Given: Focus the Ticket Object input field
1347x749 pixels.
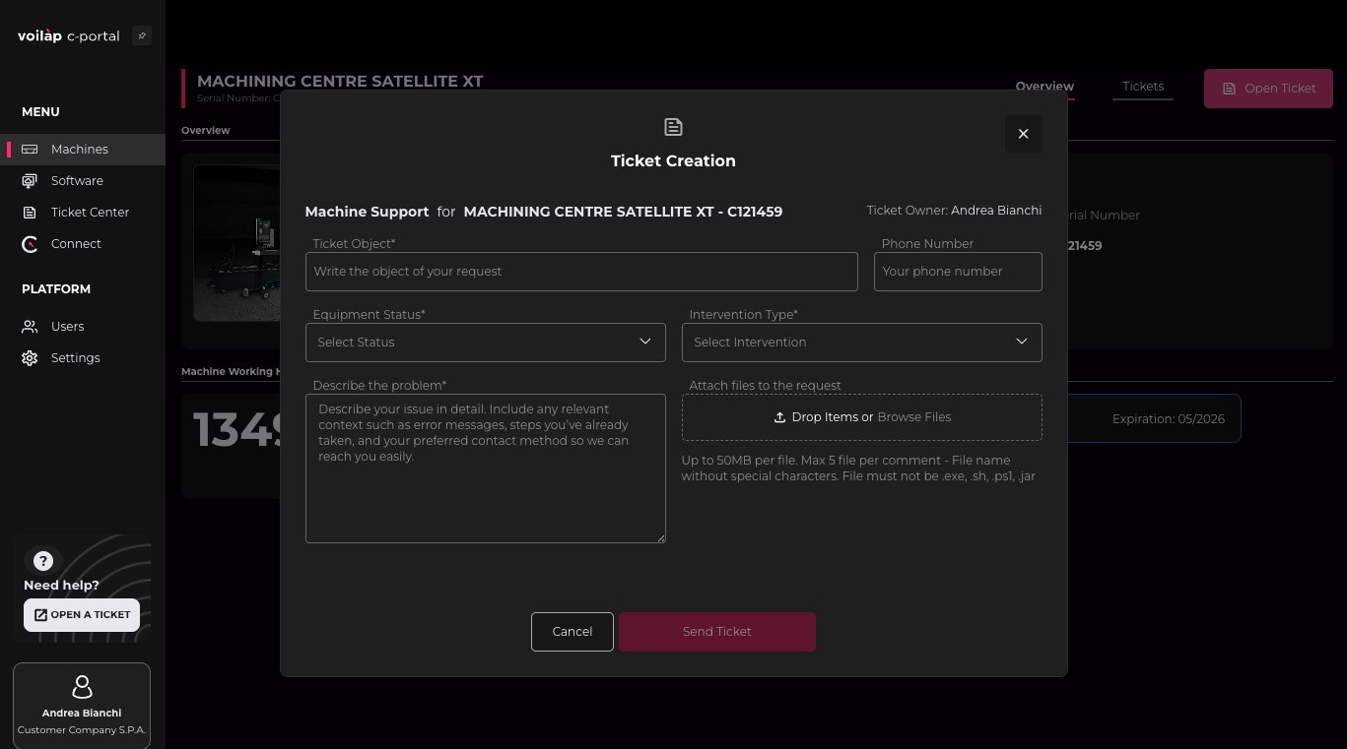Looking at the screenshot, I should point(581,272).
